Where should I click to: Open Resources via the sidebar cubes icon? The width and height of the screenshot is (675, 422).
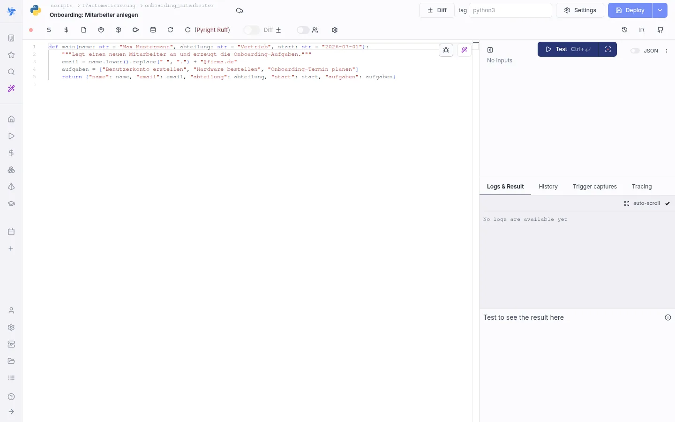point(11,170)
